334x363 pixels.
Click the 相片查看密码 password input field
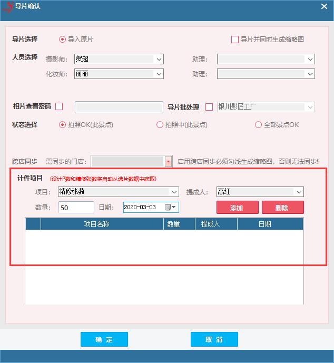click(119, 107)
